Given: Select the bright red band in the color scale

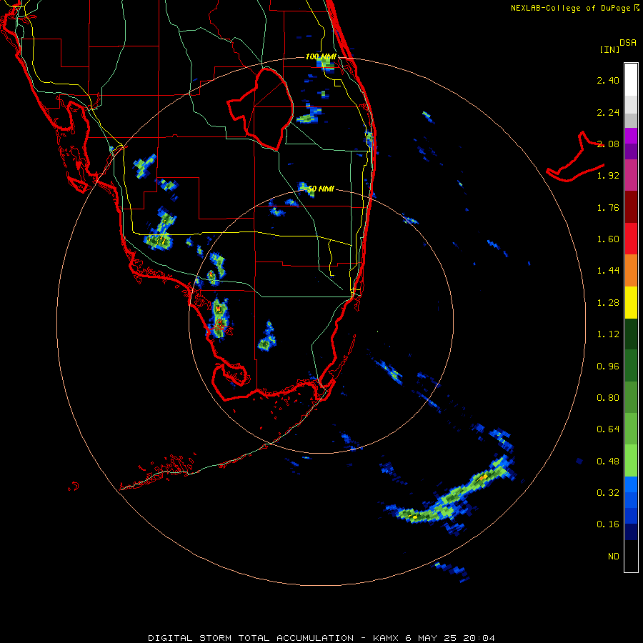Looking at the screenshot, I should click(x=631, y=239).
